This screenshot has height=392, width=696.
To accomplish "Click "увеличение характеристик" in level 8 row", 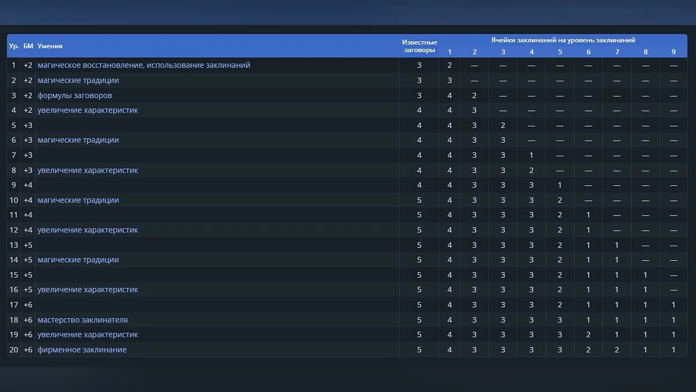I will pos(88,170).
